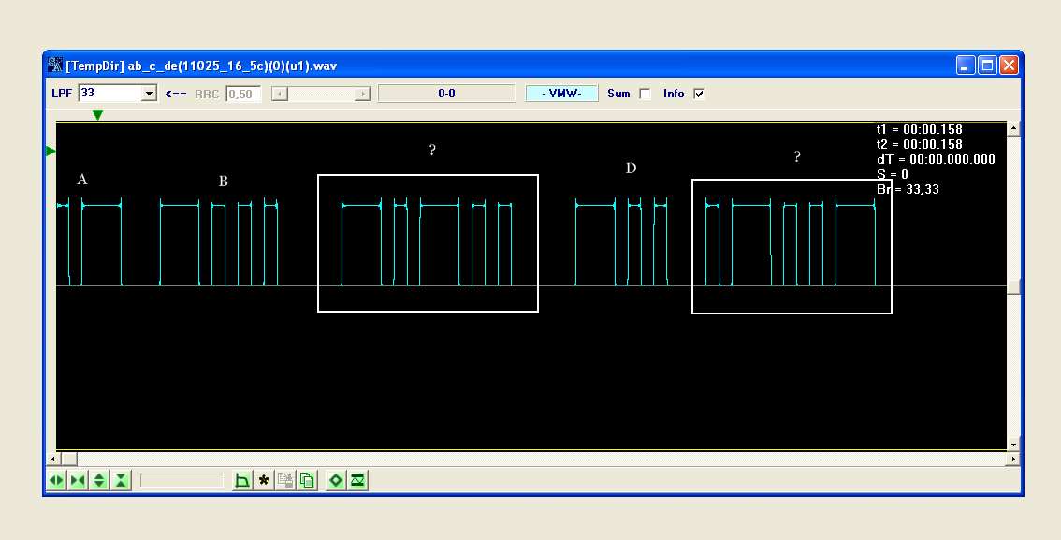Viewport: 1061px width, 540px height.
Task: Click the vertical compress arrows icon
Action: pyautogui.click(x=121, y=480)
